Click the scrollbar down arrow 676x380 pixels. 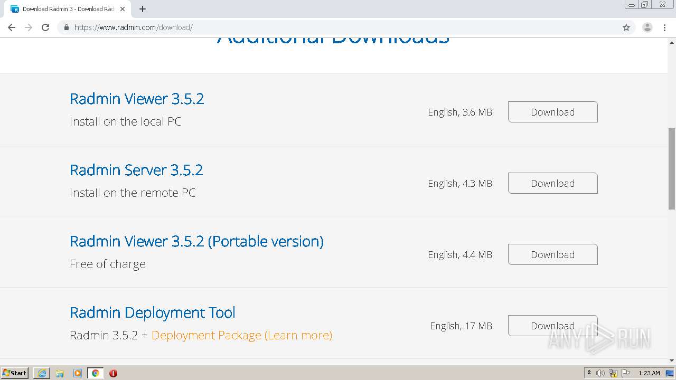click(672, 360)
